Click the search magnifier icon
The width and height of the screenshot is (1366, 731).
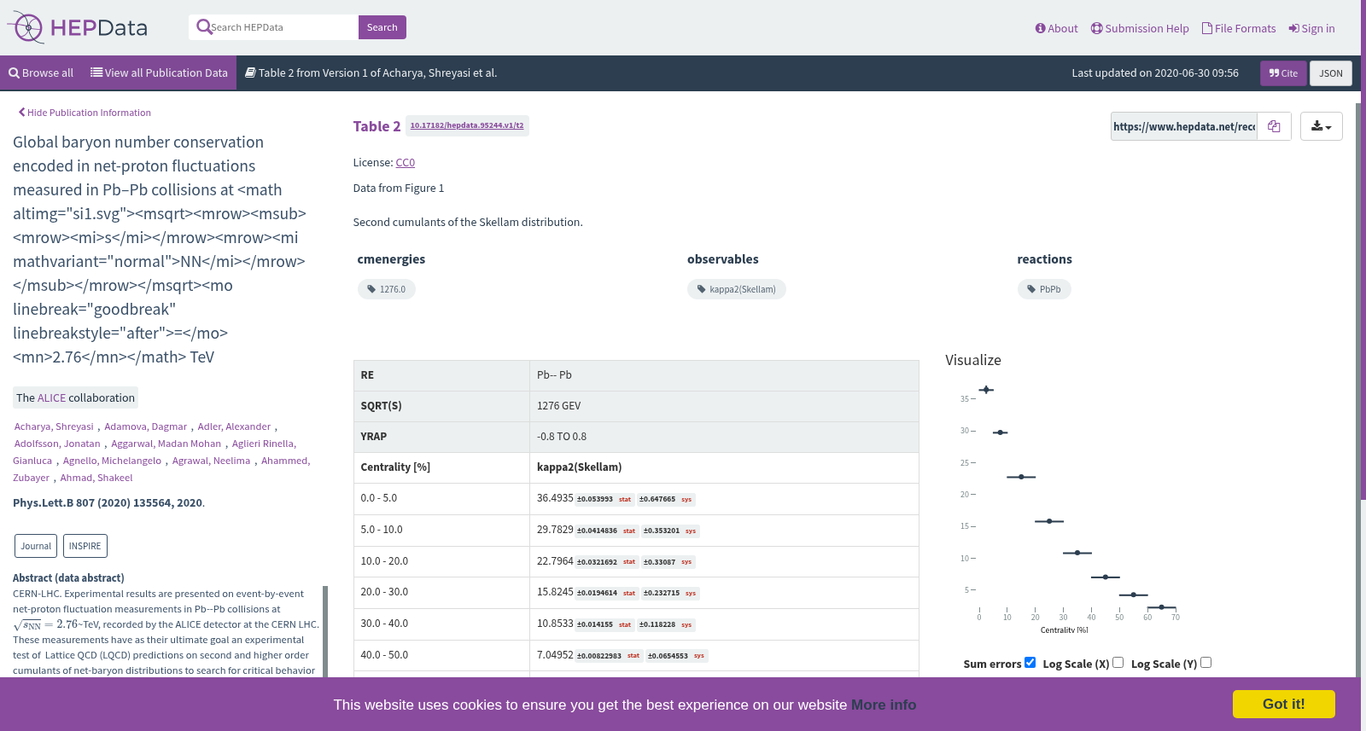[x=203, y=27]
